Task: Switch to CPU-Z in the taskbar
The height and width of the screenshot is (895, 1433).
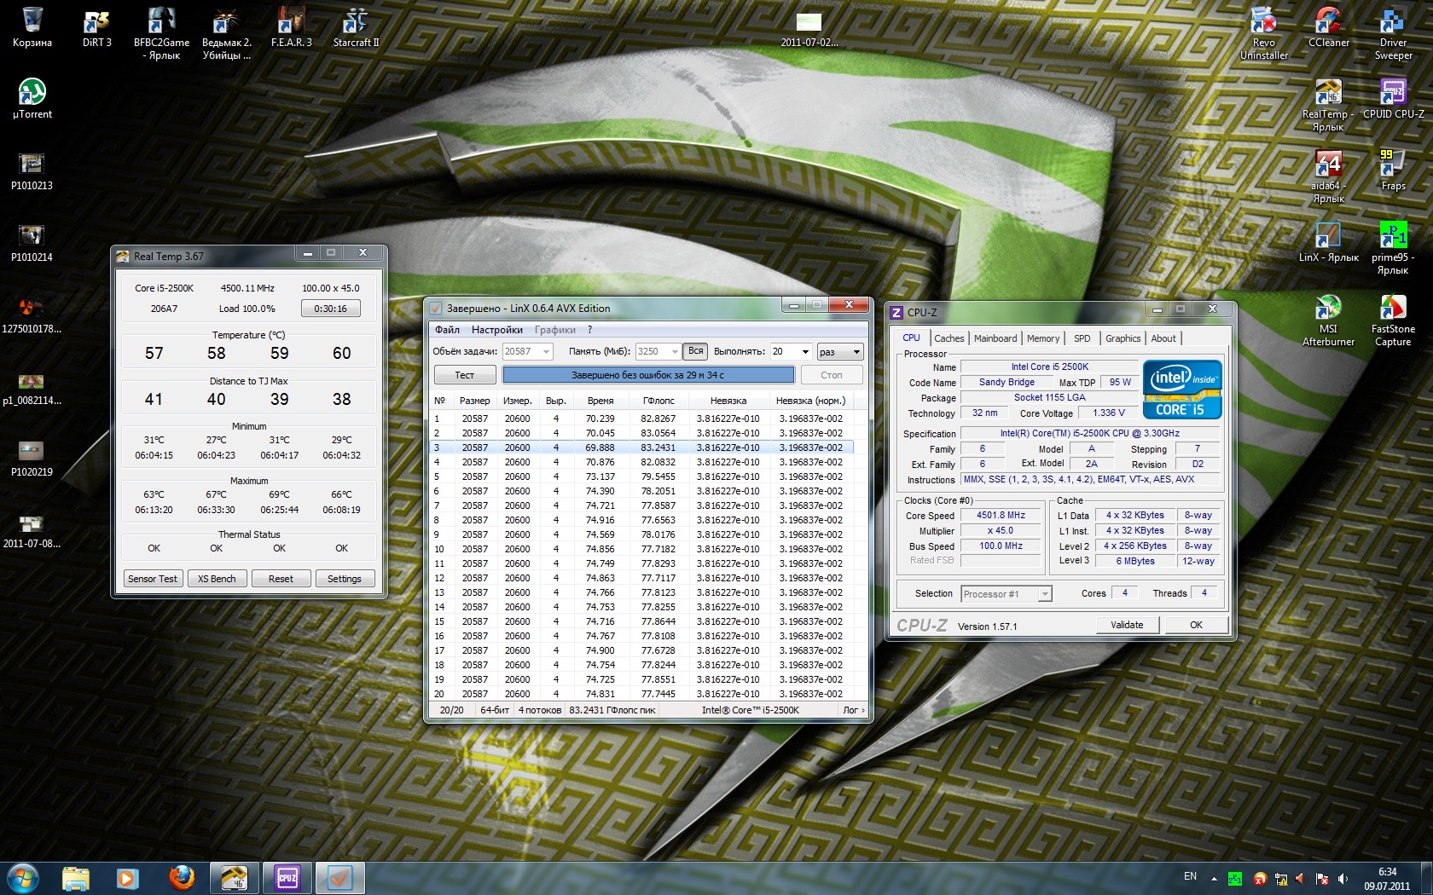Action: (287, 877)
